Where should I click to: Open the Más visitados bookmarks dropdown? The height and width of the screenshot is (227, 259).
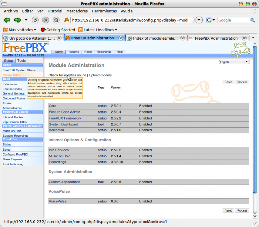point(20,30)
